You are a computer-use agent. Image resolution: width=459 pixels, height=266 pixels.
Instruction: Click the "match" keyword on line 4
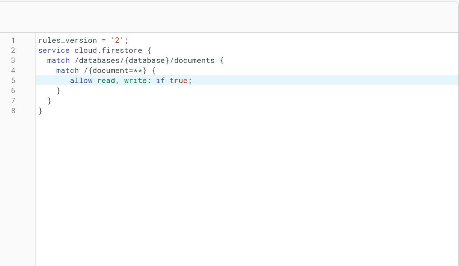(68, 70)
